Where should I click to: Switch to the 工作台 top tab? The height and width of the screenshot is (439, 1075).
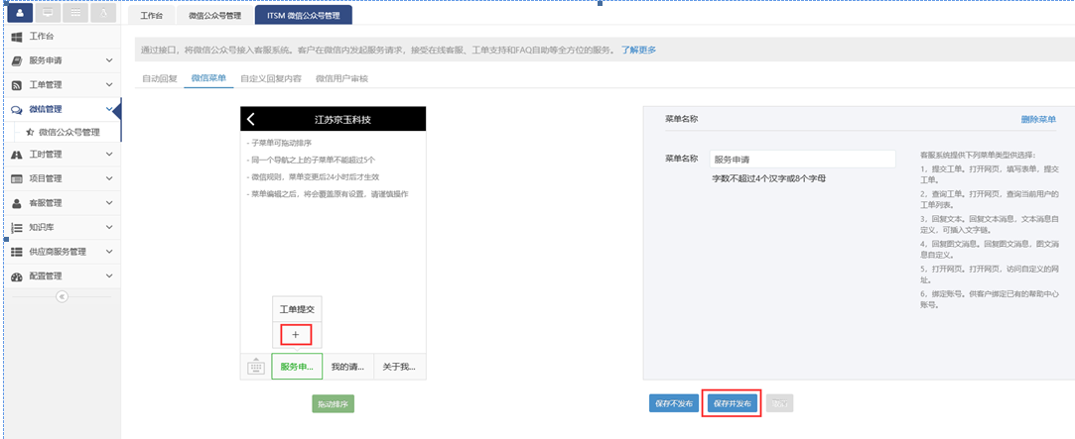pos(152,17)
